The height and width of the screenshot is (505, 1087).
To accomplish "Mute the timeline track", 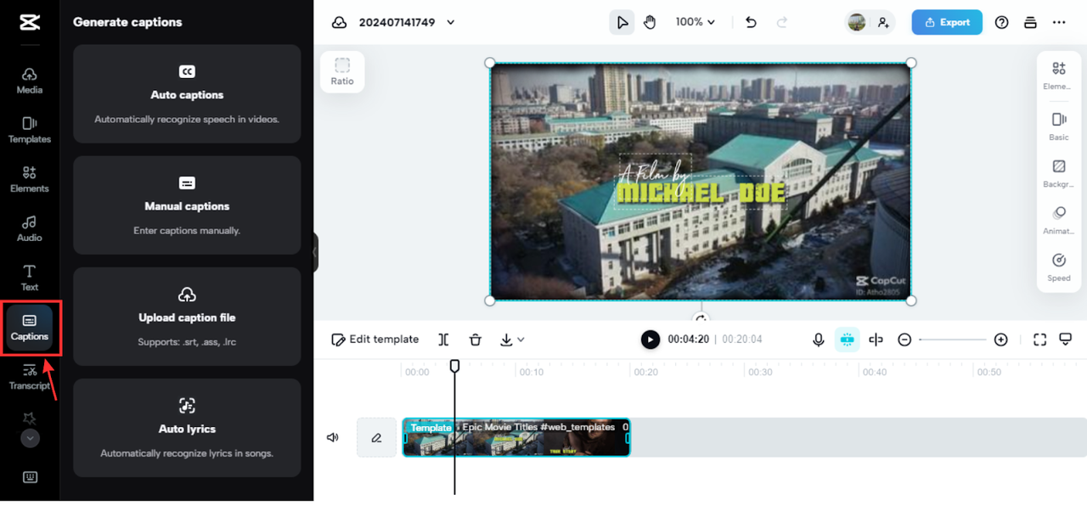I will 333,438.
